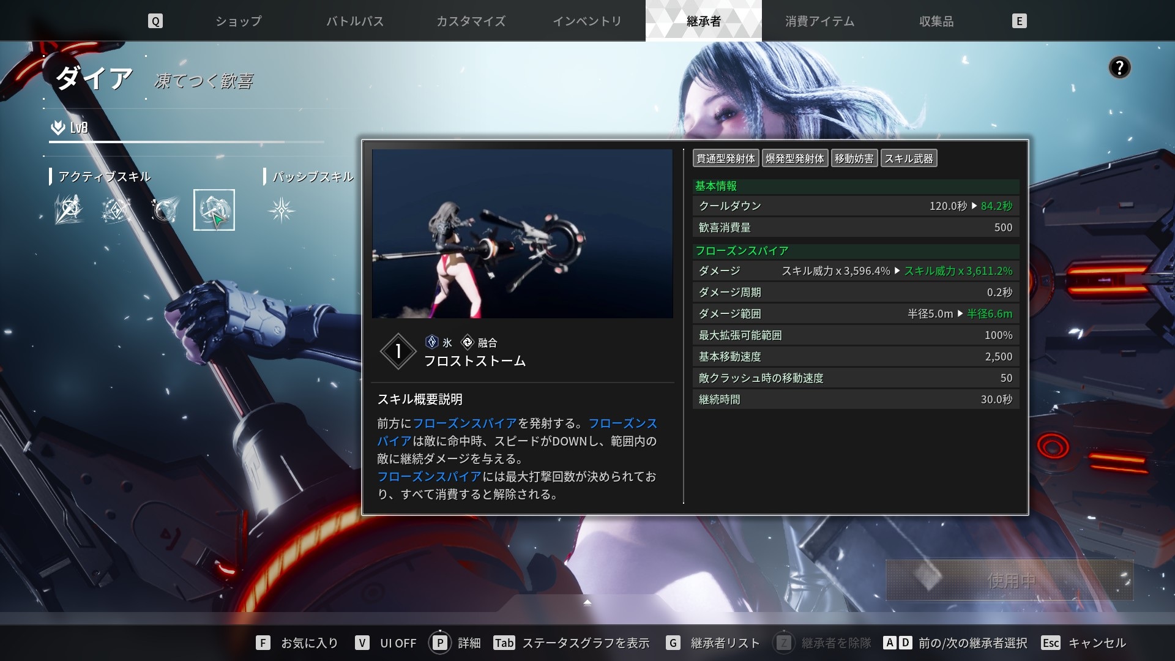Select the highlighted fourth active skill icon
The image size is (1175, 661).
214,210
